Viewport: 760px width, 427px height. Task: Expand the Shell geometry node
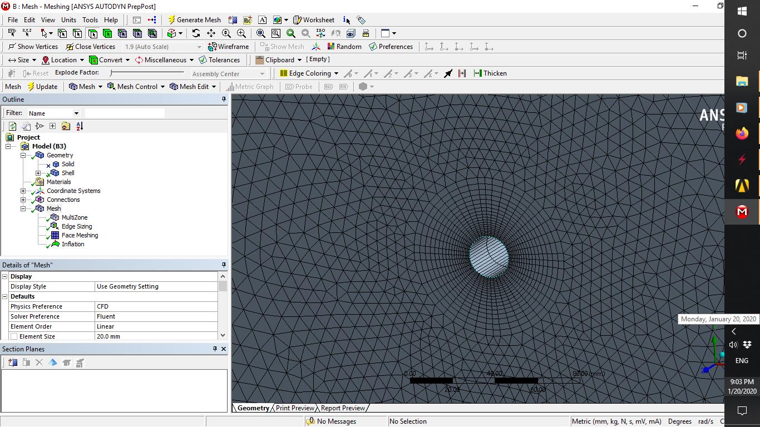38,173
